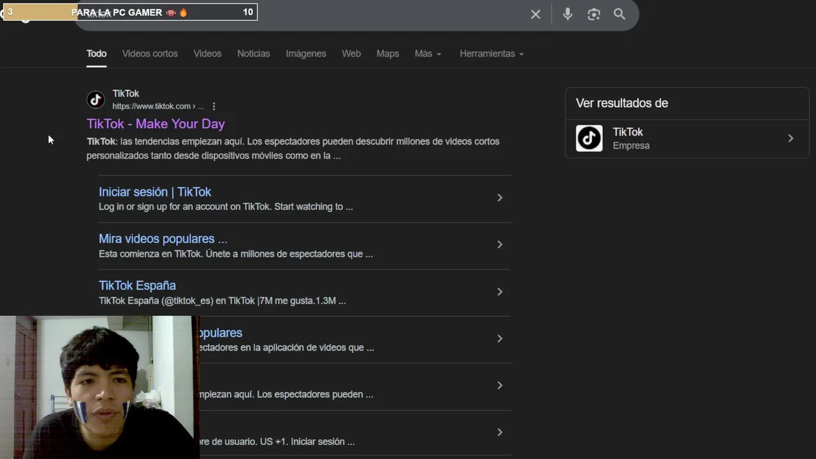This screenshot has height=459, width=816.
Task: Select the Todo tab
Action: [96, 54]
